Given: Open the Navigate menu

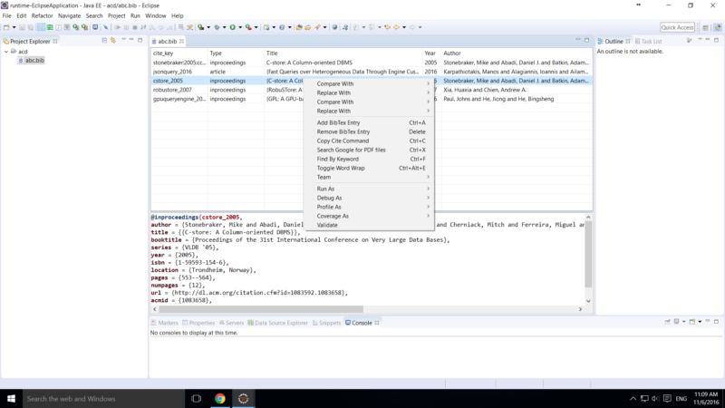Looking at the screenshot, I should tap(70, 15).
